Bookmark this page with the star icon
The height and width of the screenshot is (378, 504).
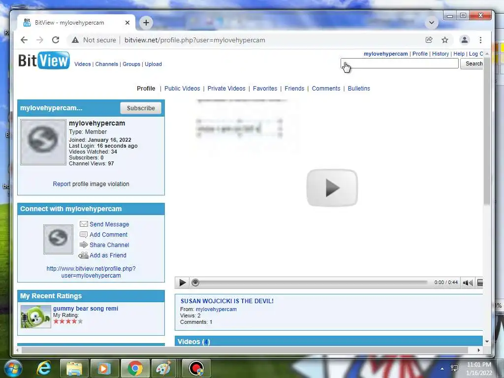445,40
